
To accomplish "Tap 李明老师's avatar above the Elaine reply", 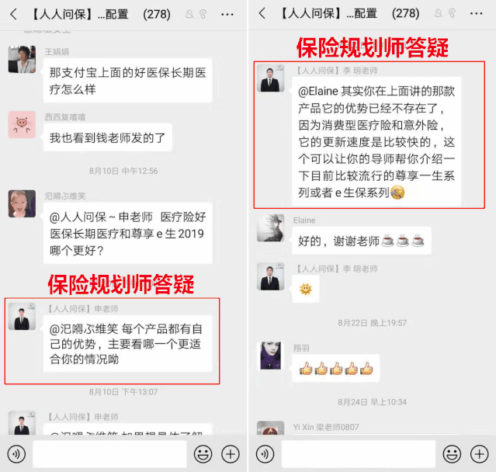I will pyautogui.click(x=270, y=78).
